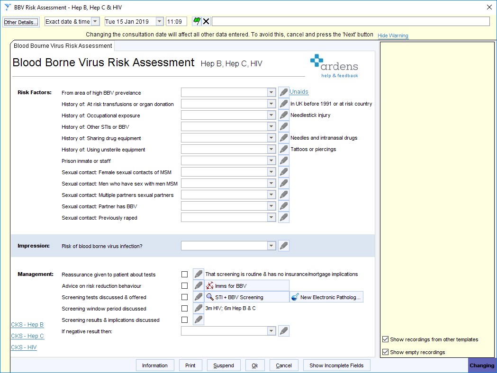Click pencil icon beside Needlestick injury row
The height and width of the screenshot is (373, 497).
283,115
